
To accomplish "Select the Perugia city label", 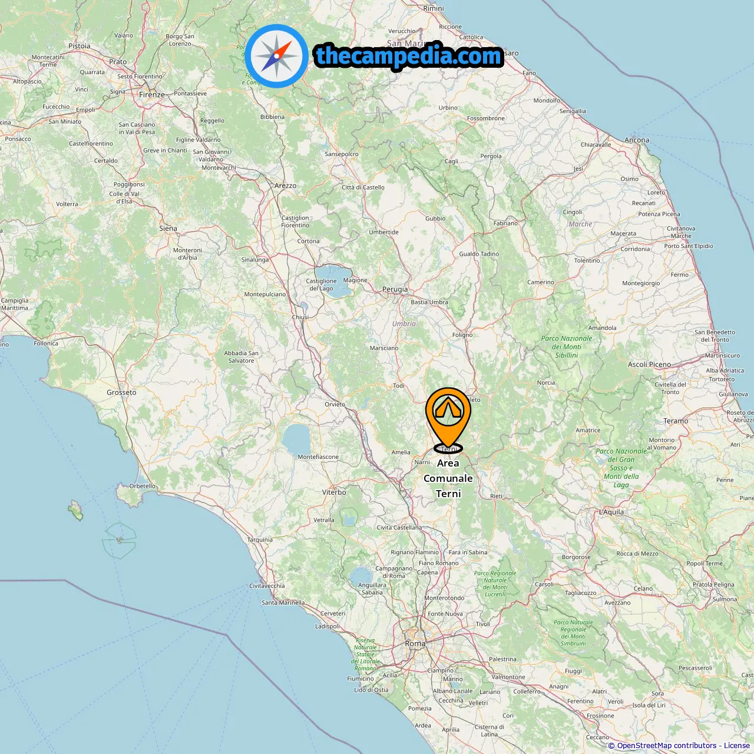I will pyautogui.click(x=395, y=289).
